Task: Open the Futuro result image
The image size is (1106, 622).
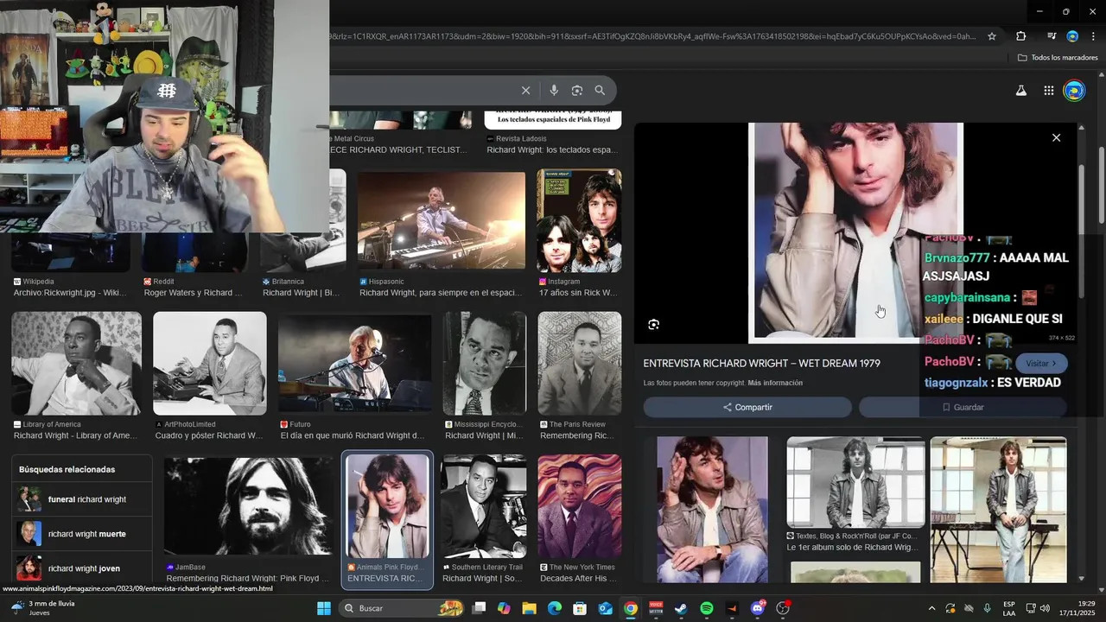Action: pos(354,364)
